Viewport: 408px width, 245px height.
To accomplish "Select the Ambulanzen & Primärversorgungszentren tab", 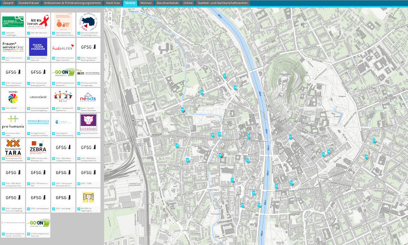I will pyautogui.click(x=73, y=3).
